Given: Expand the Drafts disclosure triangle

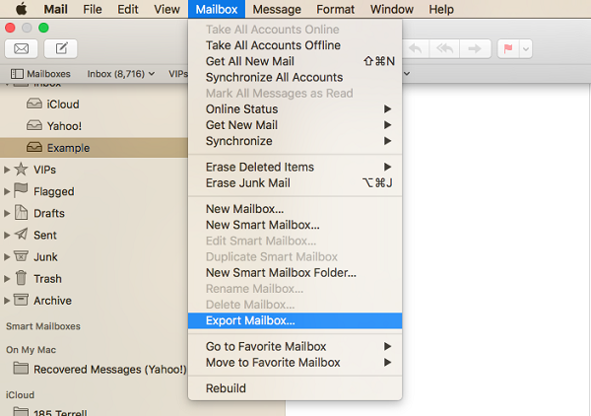Looking at the screenshot, I should (8, 214).
